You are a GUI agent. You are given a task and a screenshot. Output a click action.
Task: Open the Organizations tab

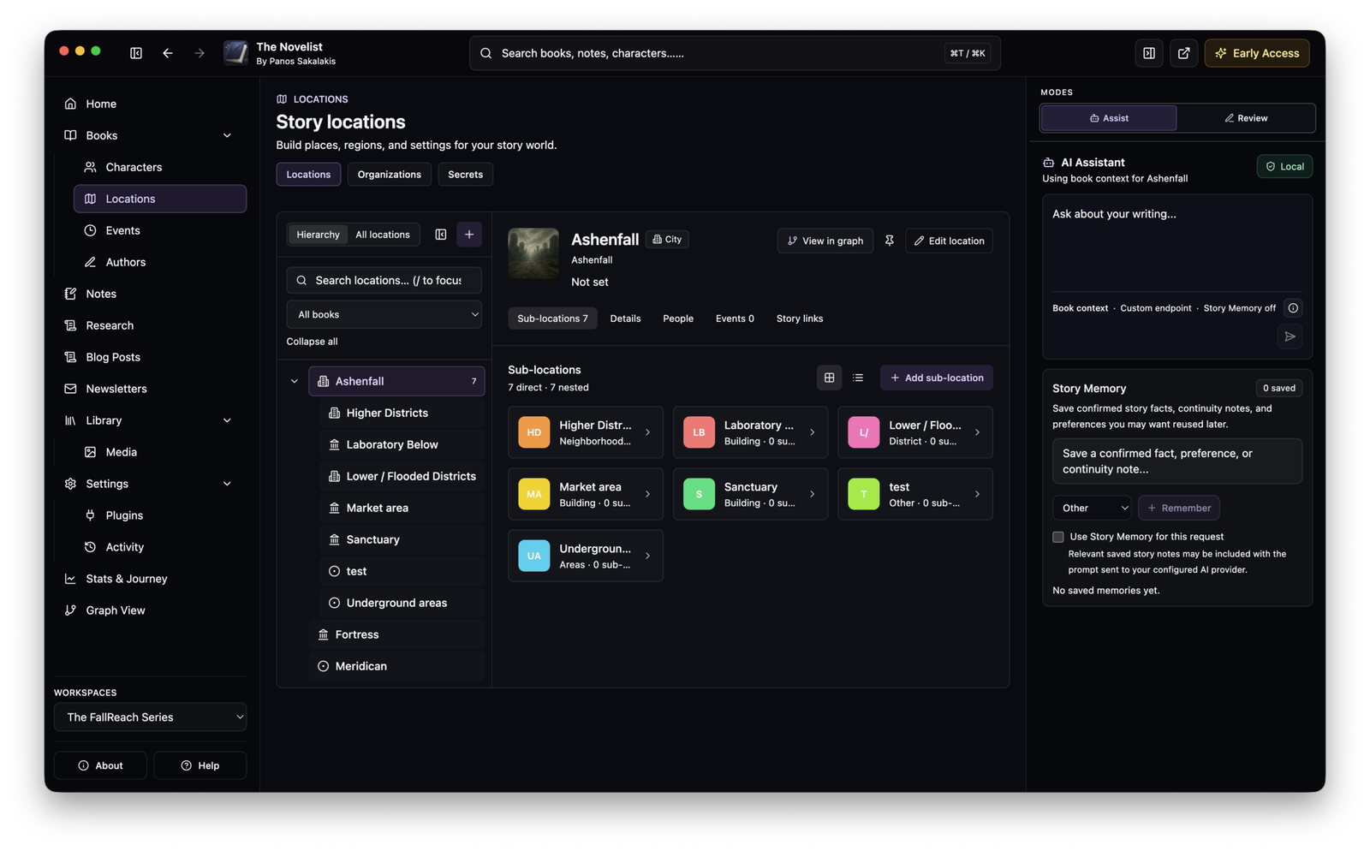coord(390,175)
